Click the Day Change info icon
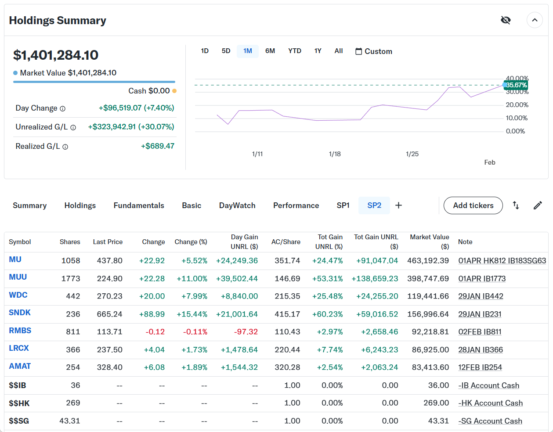The image size is (553, 432). [63, 108]
